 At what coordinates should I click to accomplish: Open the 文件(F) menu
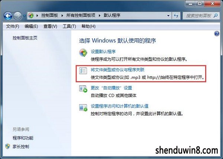(13, 26)
